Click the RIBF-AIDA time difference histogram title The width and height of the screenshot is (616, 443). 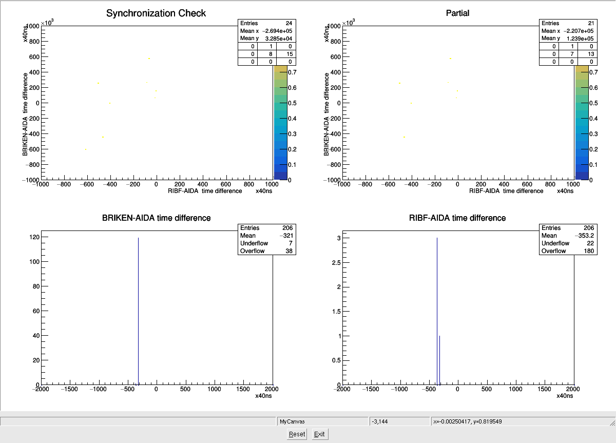(458, 218)
